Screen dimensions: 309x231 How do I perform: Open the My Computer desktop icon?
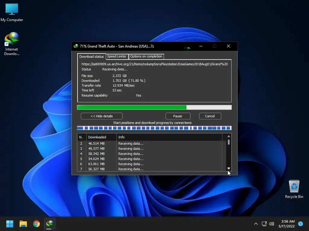coord(12,13)
